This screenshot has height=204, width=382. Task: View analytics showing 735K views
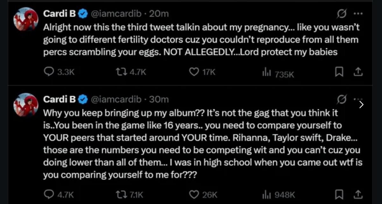pos(266,73)
